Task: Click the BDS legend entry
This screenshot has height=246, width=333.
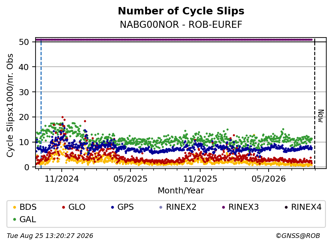Action: 25,207
